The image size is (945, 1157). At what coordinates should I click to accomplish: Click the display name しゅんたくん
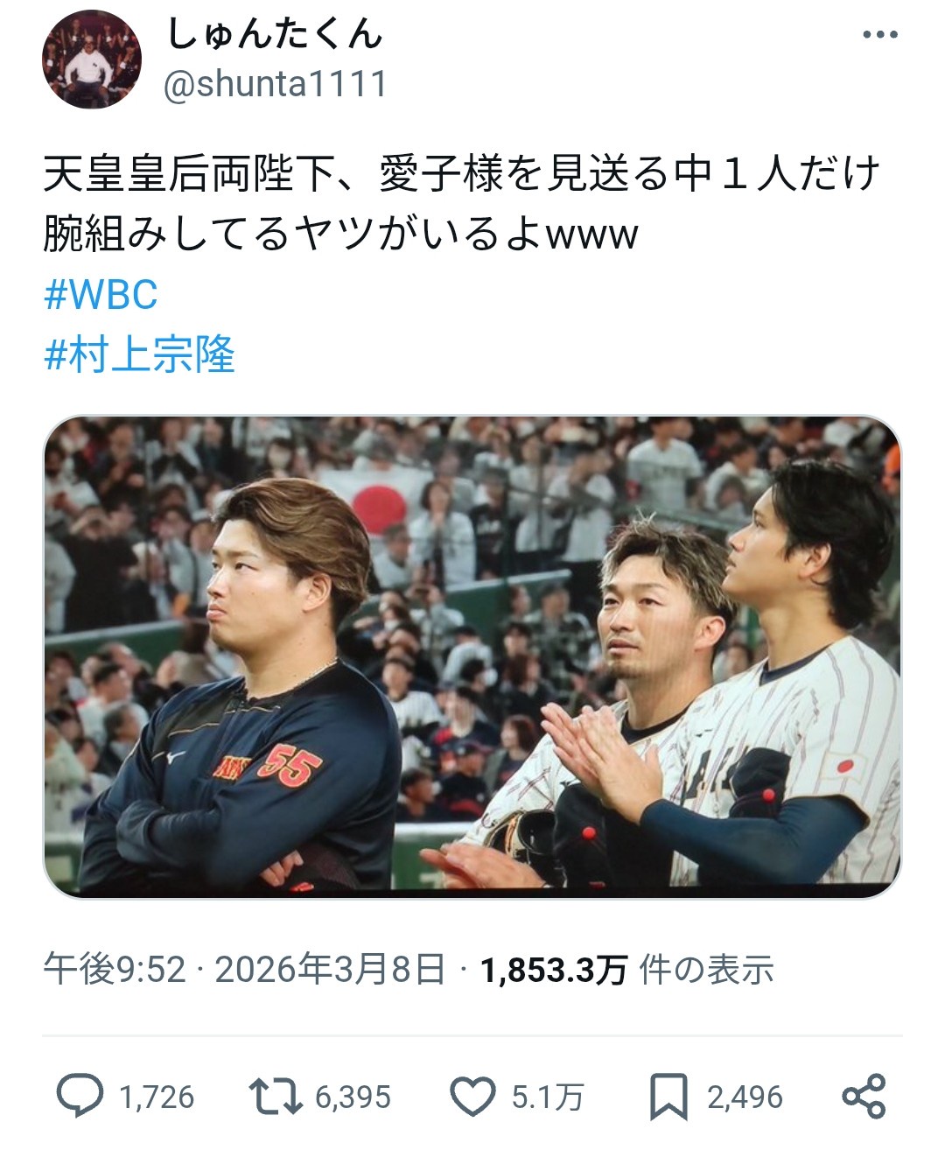pyautogui.click(x=274, y=35)
